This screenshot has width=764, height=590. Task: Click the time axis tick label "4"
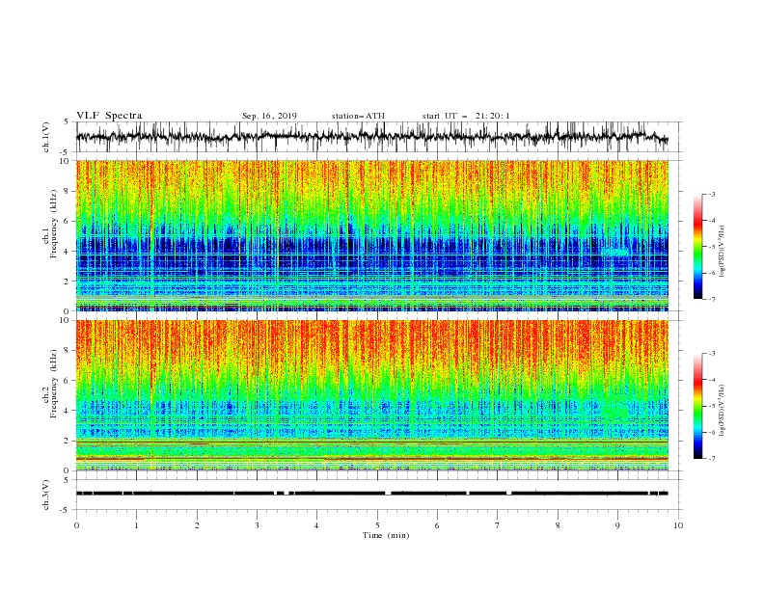coord(316,525)
